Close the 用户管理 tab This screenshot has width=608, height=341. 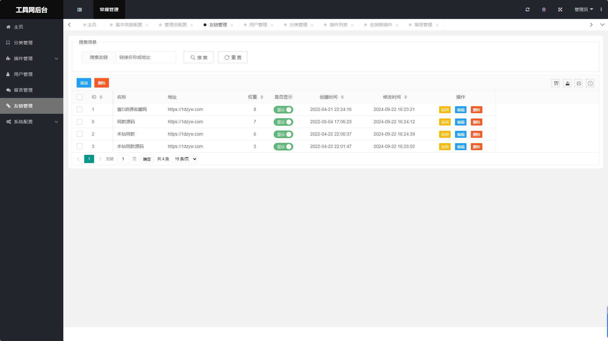(x=272, y=25)
